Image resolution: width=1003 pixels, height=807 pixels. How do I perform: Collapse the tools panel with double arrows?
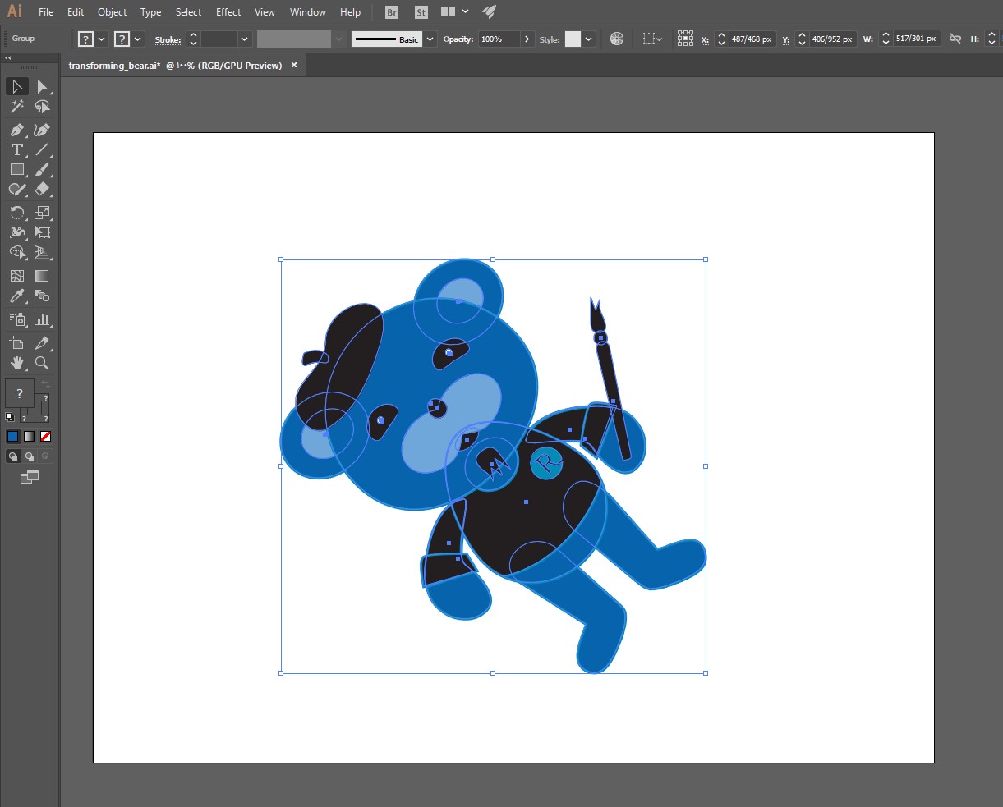tap(8, 58)
